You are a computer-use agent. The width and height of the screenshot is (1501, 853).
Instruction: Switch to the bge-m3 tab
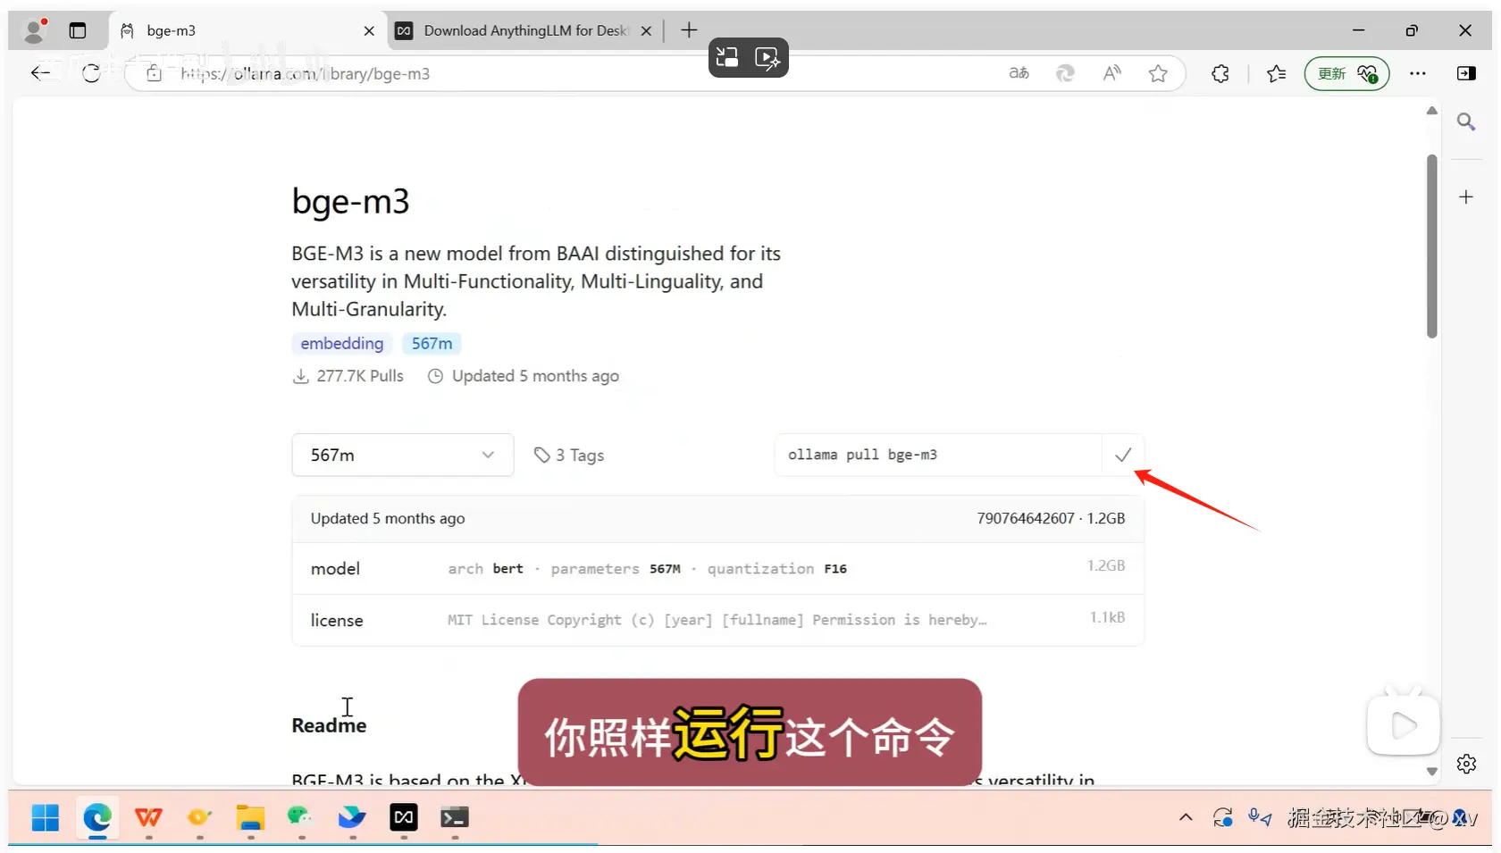247,30
